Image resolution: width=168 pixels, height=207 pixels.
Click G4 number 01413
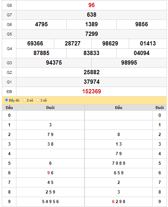tap(148, 43)
